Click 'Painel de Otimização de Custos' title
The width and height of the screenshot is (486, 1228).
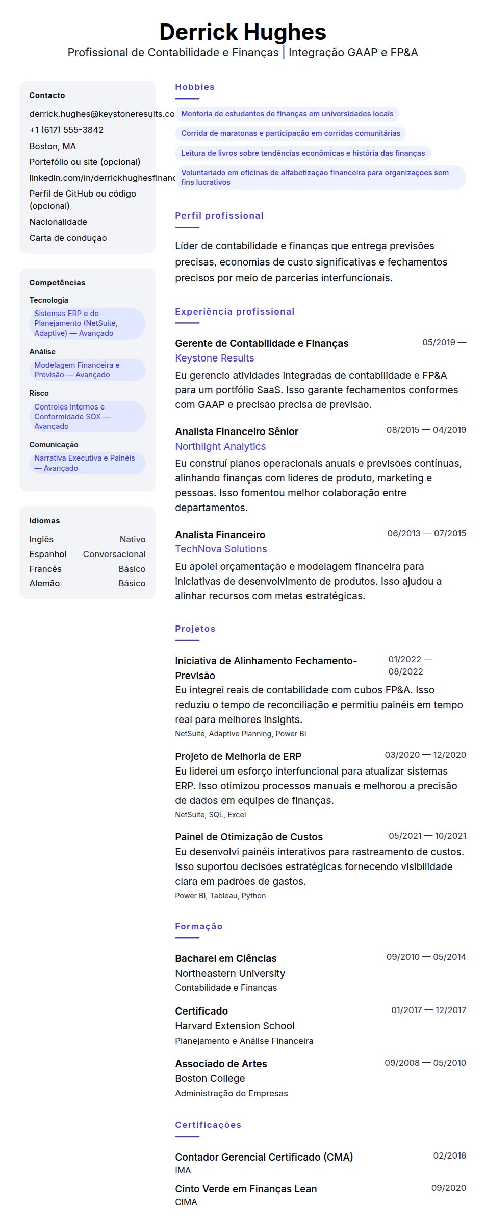click(x=249, y=837)
